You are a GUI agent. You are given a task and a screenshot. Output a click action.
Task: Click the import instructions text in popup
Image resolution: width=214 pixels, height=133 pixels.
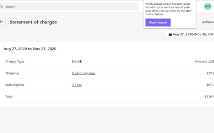pos(169,9)
